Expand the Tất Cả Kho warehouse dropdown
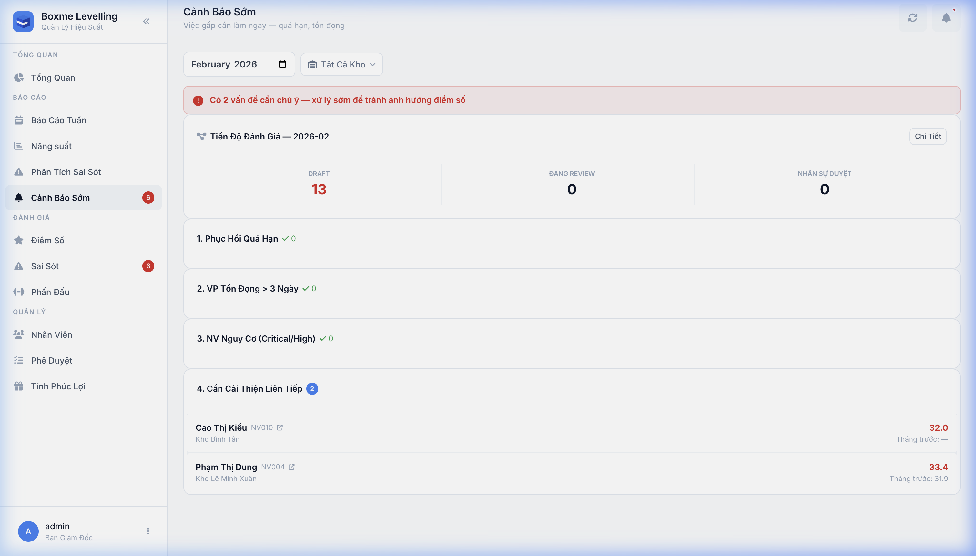This screenshot has height=556, width=976. (341, 65)
